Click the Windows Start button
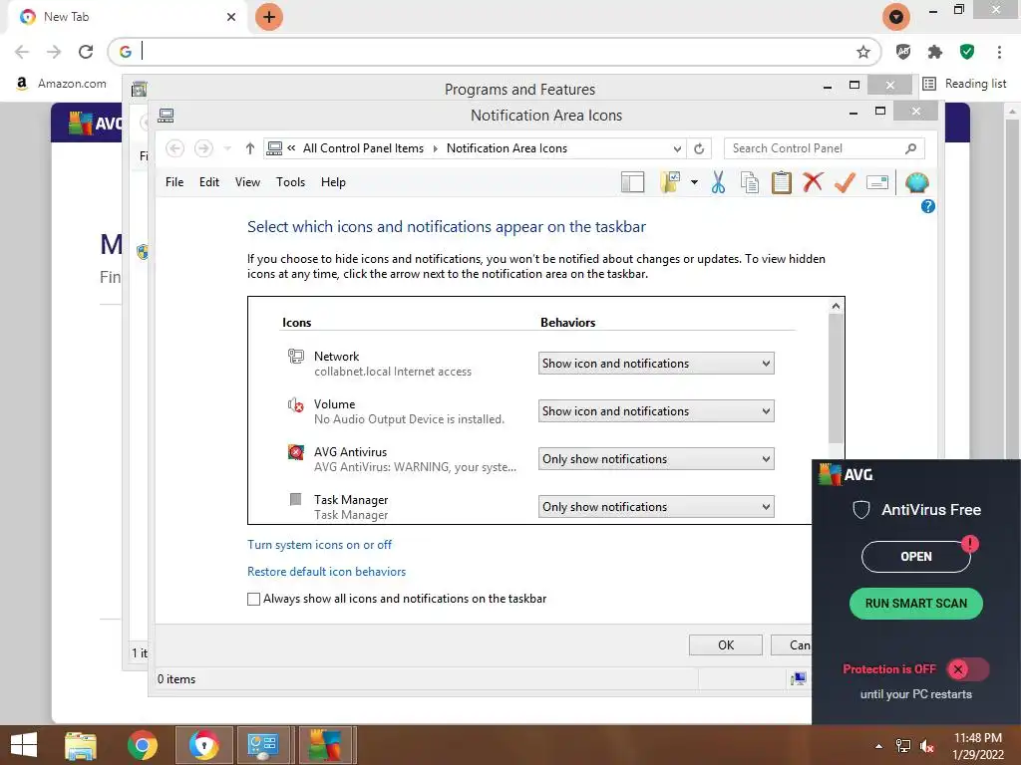This screenshot has width=1021, height=765. [24, 745]
